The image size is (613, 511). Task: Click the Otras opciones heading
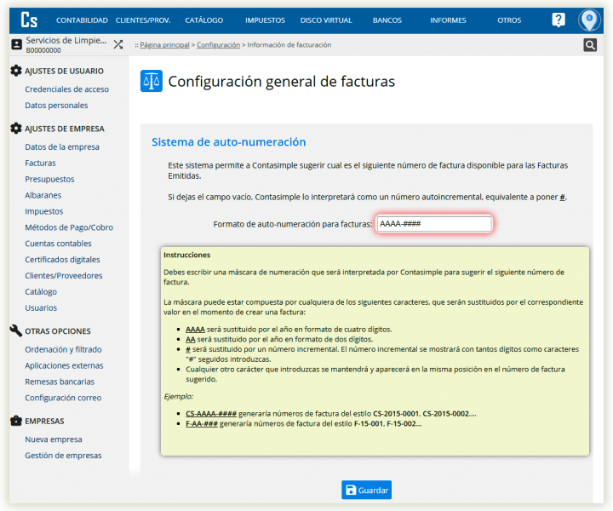58,331
